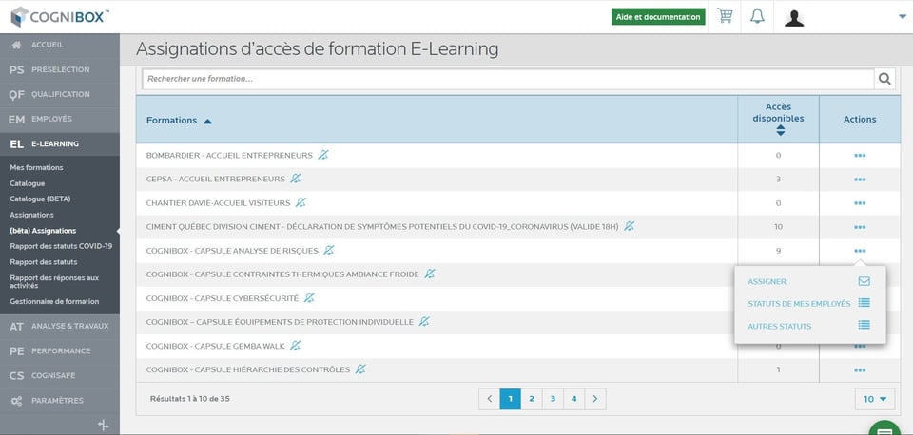
Task: Open Performance sidebar section
Action: (60, 351)
